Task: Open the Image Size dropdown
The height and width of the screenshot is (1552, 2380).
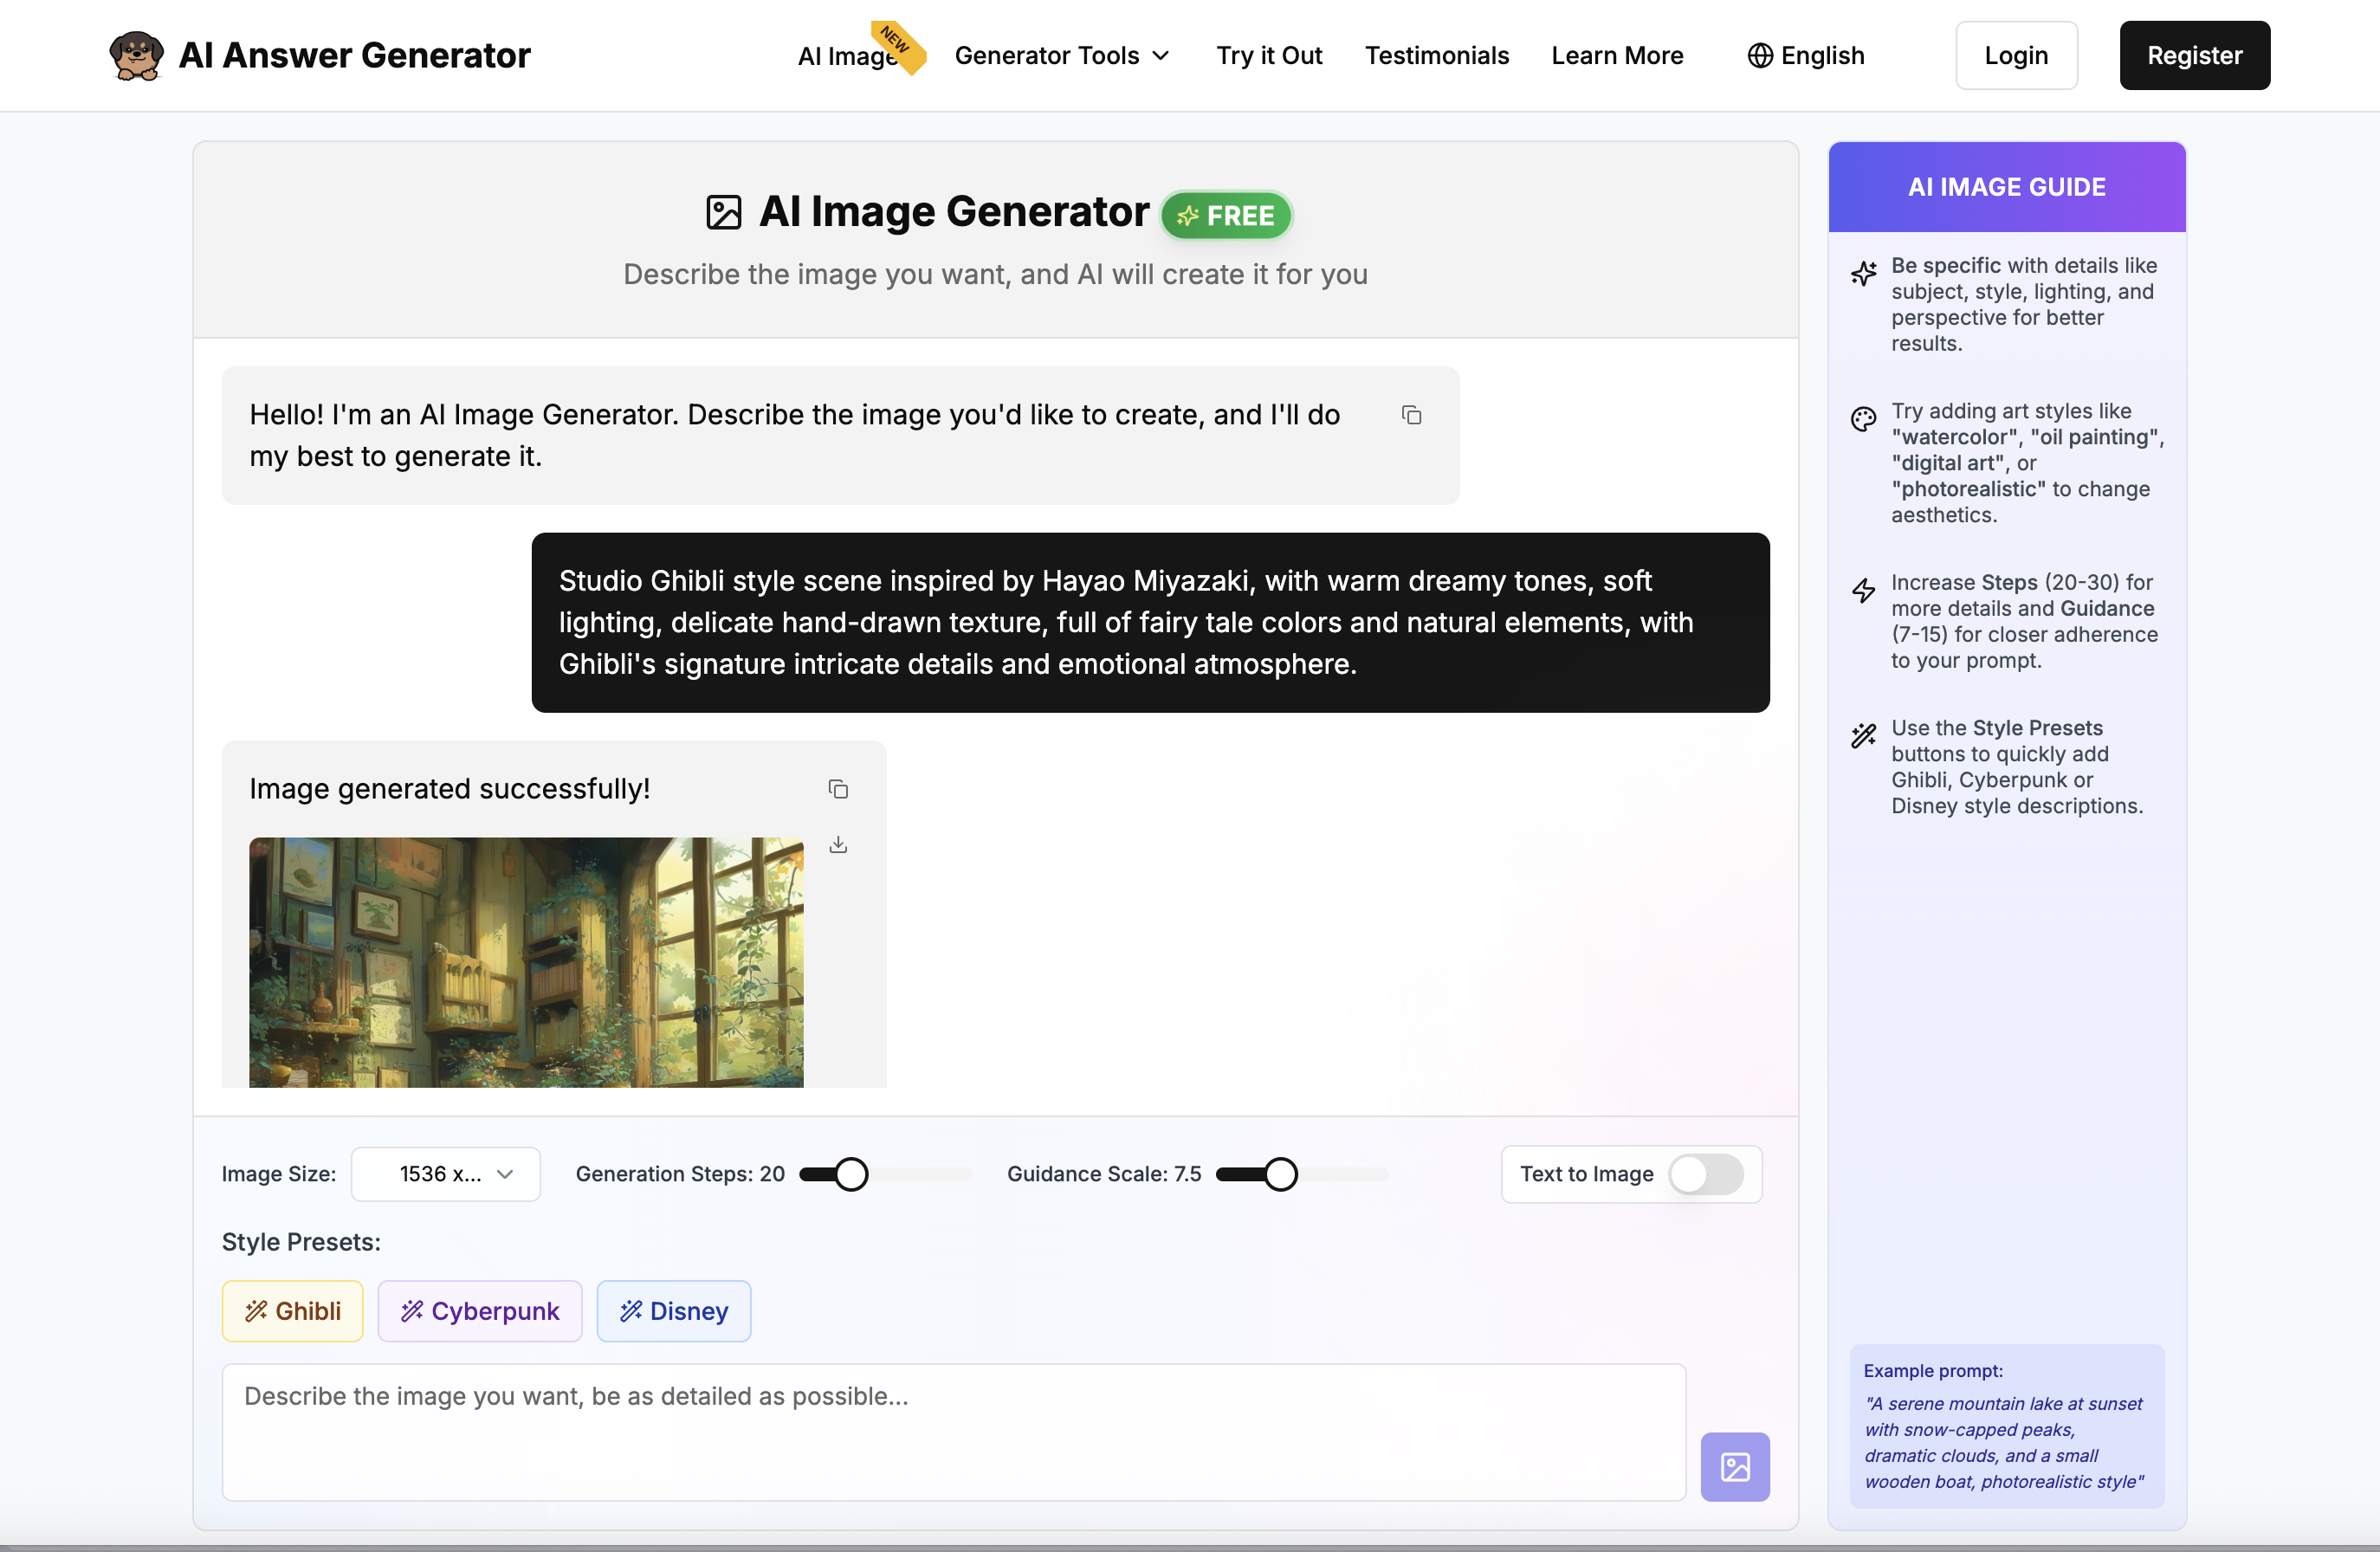Action: 446,1174
